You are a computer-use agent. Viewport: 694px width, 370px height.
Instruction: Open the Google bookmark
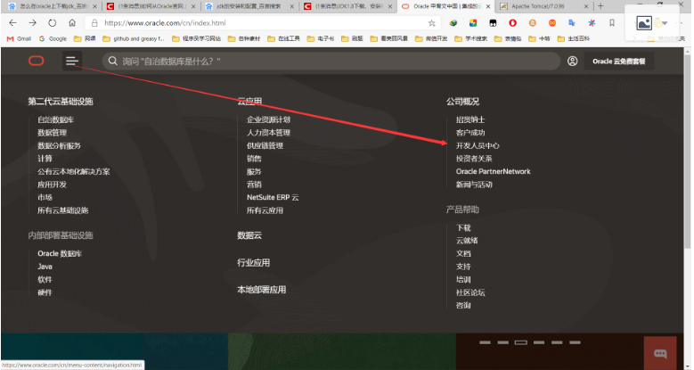tap(53, 38)
